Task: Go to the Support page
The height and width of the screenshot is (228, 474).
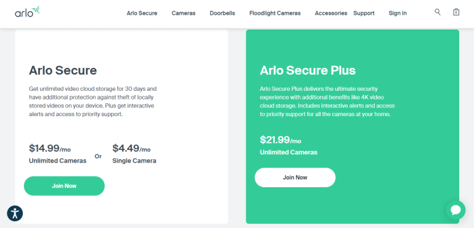Action: coord(364,14)
